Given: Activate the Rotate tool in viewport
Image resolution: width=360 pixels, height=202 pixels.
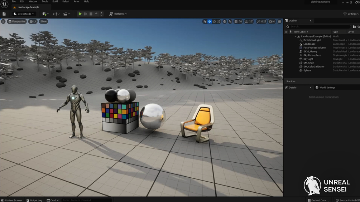Looking at the screenshot, I should (x=214, y=21).
